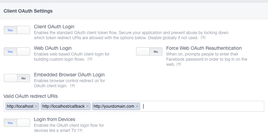The height and width of the screenshot is (137, 268).
Task: Open Force Web OAuth Reauthentication help icon
Action: coord(179,64)
